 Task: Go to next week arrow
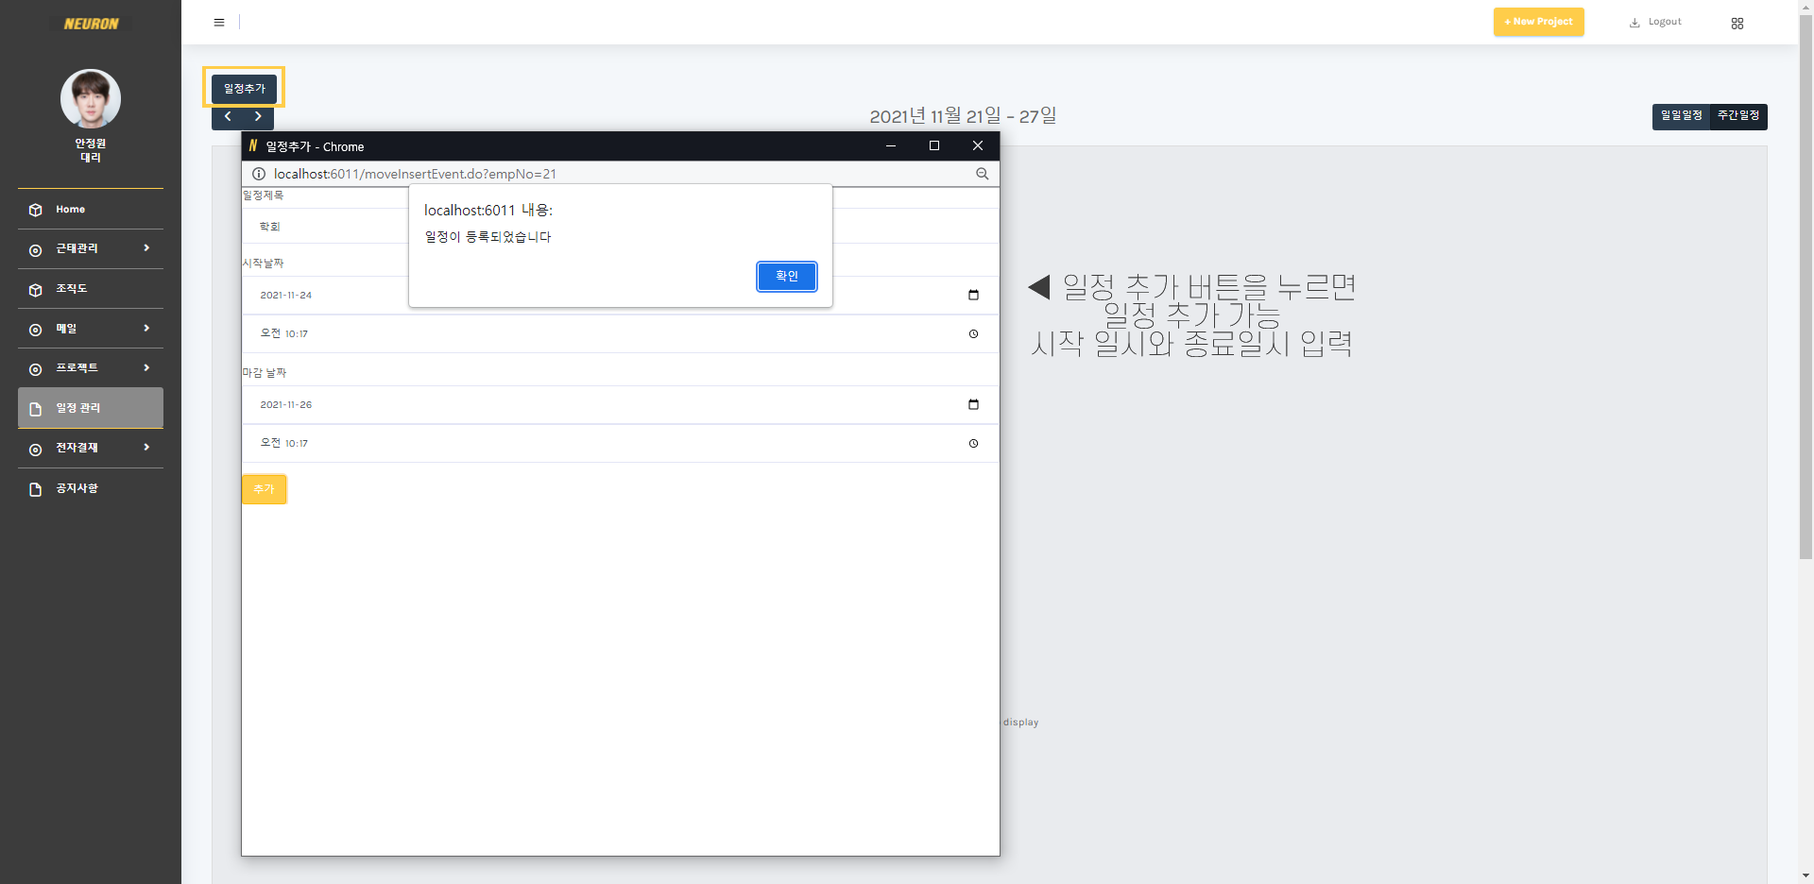(258, 116)
